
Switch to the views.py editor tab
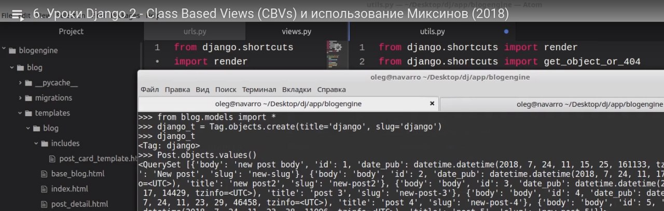click(x=297, y=32)
